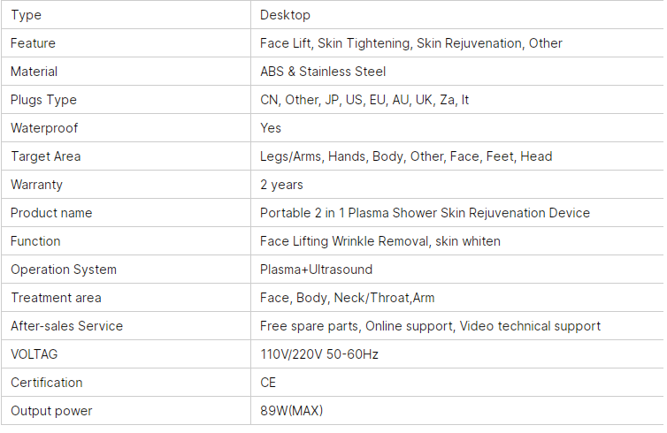Select the "110V/220V 50-60Hz" voltage value
Screen dimensions: 667x433
[x=320, y=354]
